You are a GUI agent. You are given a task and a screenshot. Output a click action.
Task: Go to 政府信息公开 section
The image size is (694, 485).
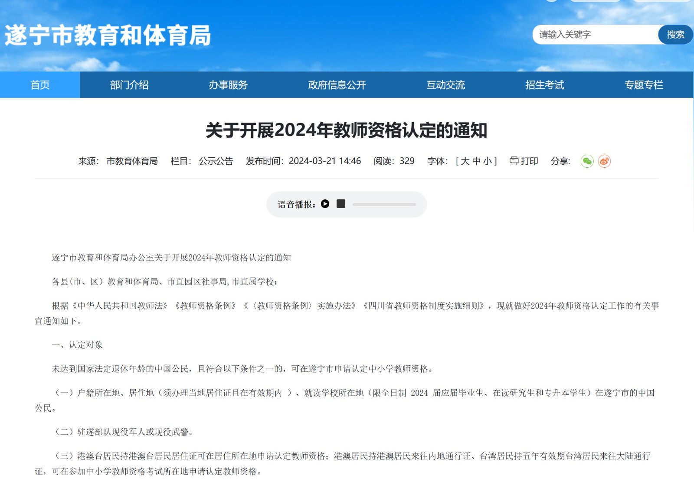337,85
